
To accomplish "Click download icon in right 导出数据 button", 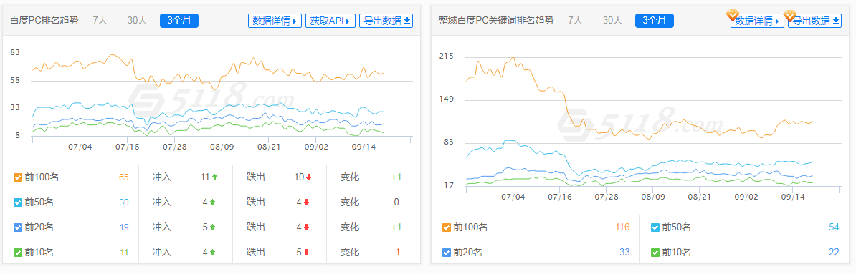I will point(836,21).
